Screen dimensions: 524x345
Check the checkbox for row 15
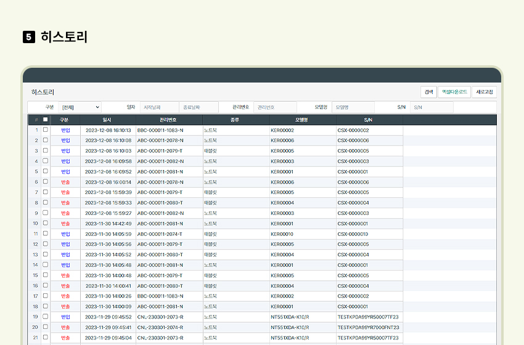[46, 275]
